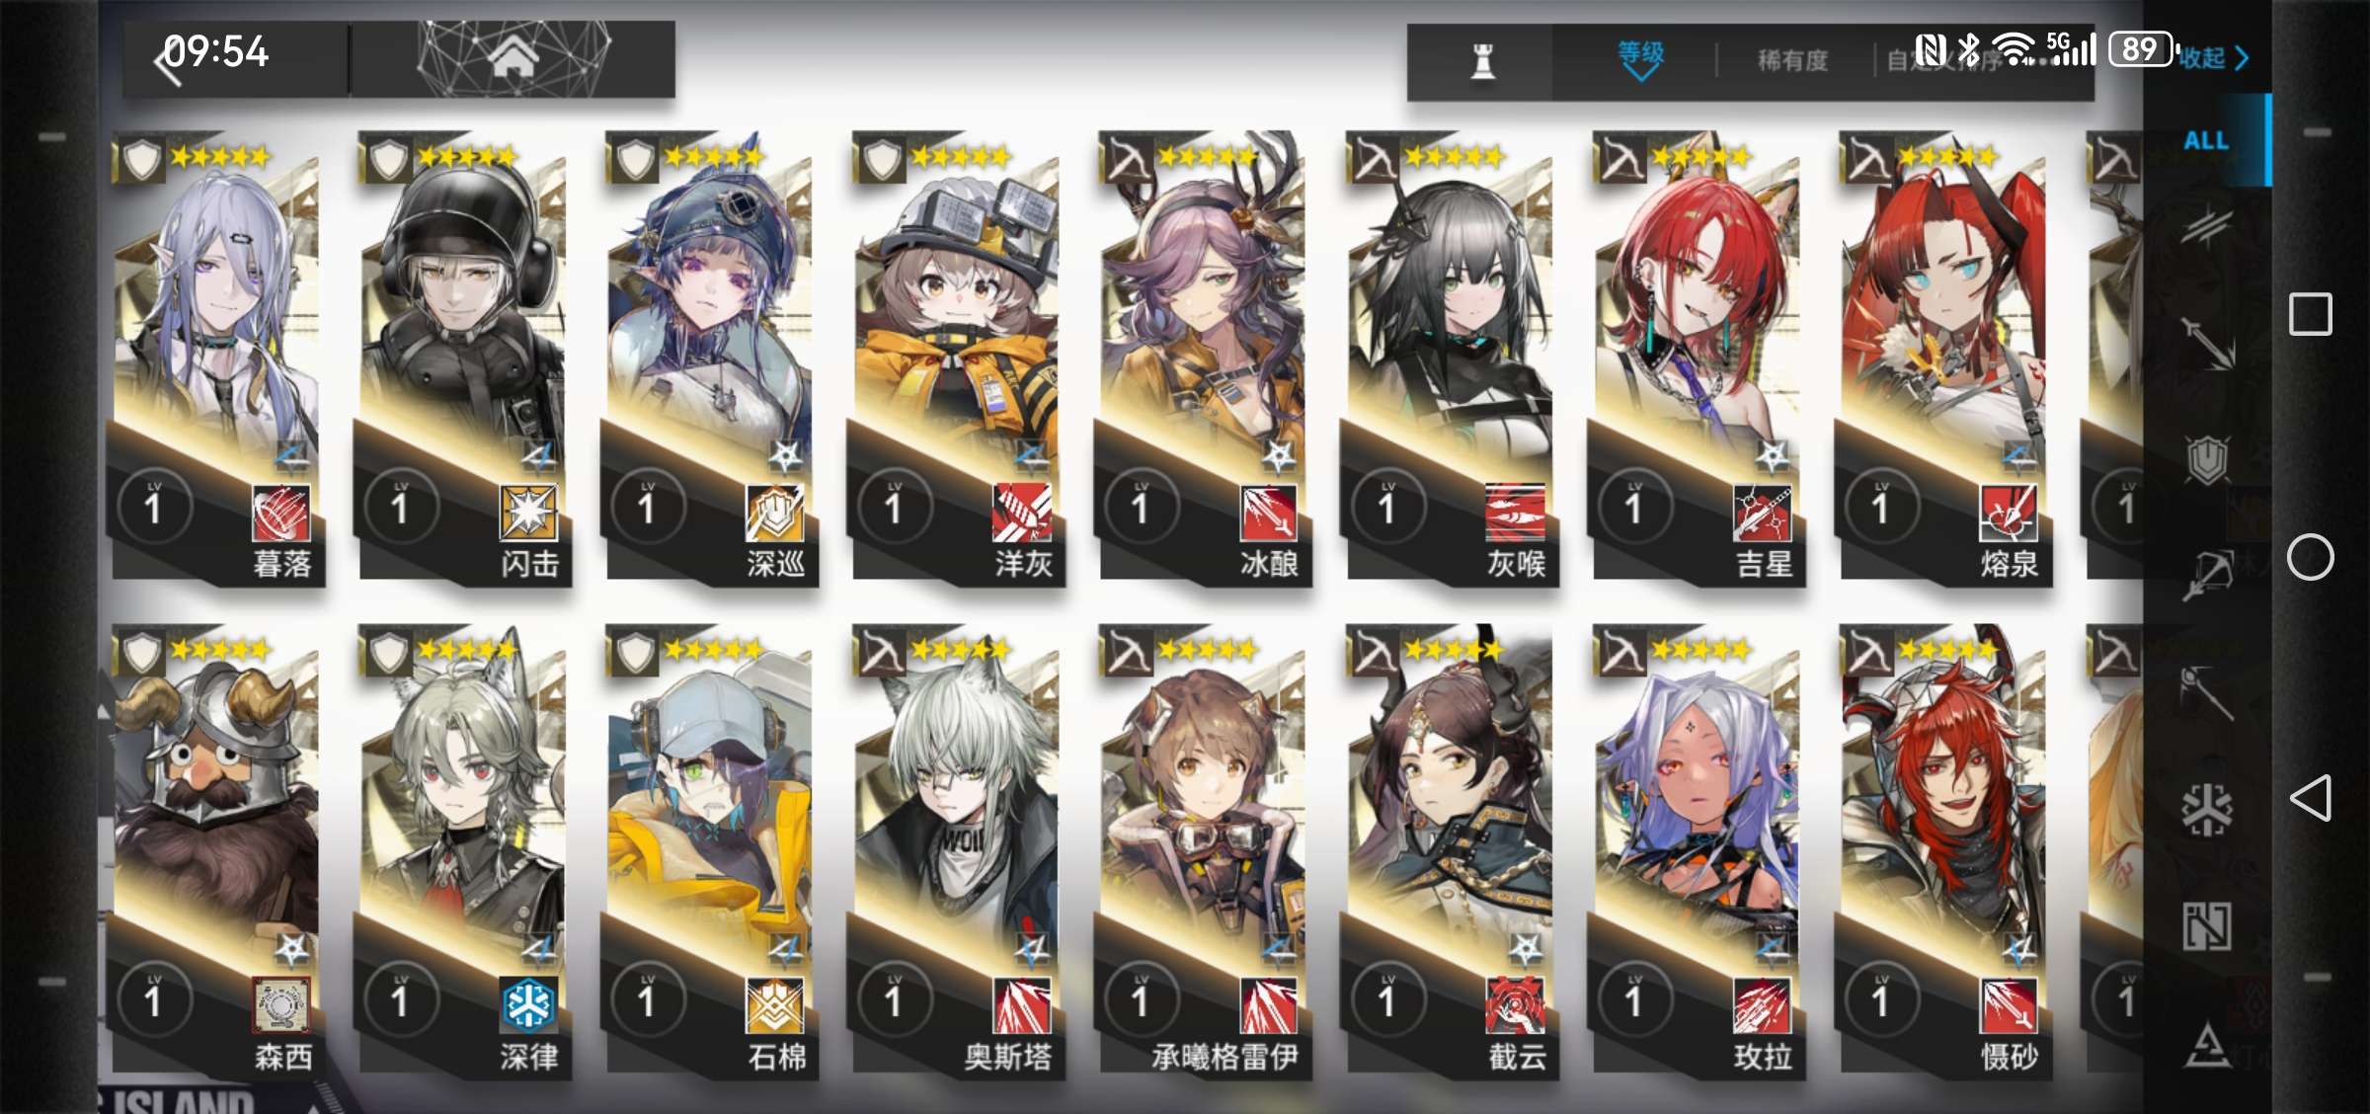Sort by 等级 with dropdown arrow
The image size is (2370, 1114).
click(x=1640, y=59)
